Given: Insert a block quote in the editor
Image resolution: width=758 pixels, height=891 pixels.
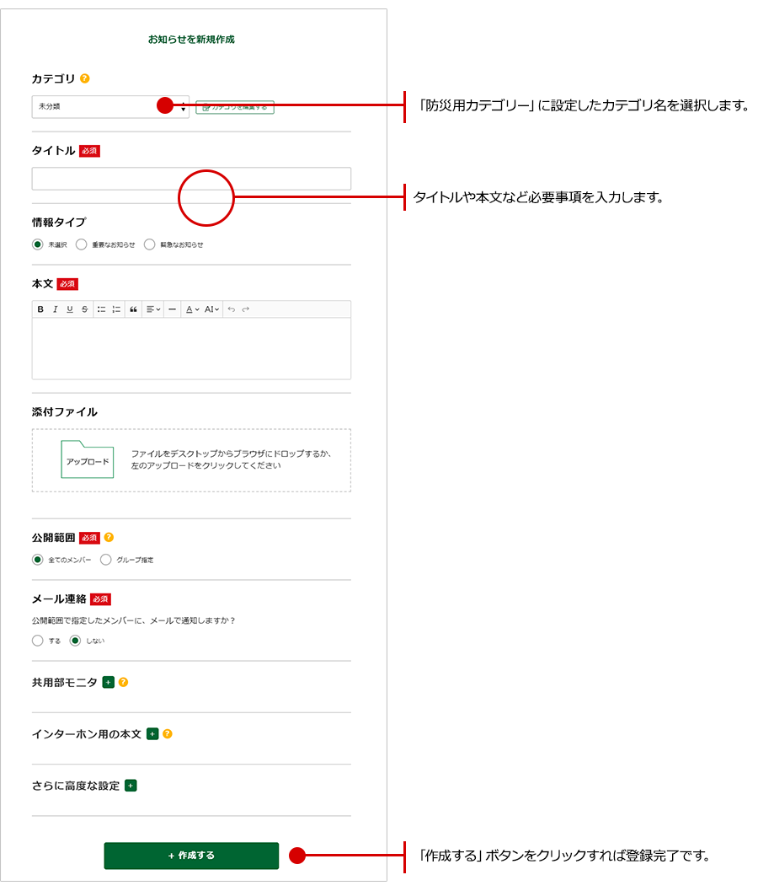Looking at the screenshot, I should point(133,309).
